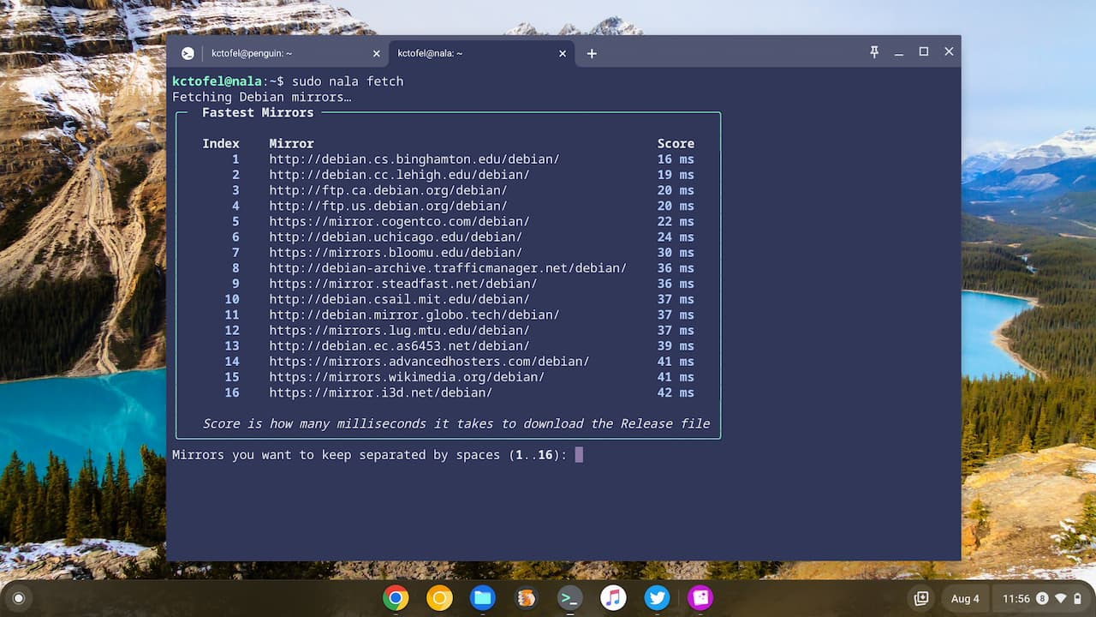Open the pink app shelf icon
The height and width of the screenshot is (617, 1096).
(700, 597)
